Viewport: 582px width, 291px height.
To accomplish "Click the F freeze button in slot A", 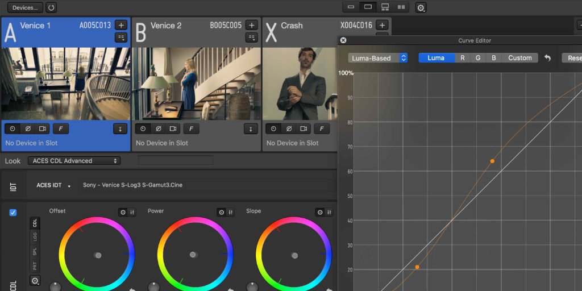I will [x=60, y=129].
